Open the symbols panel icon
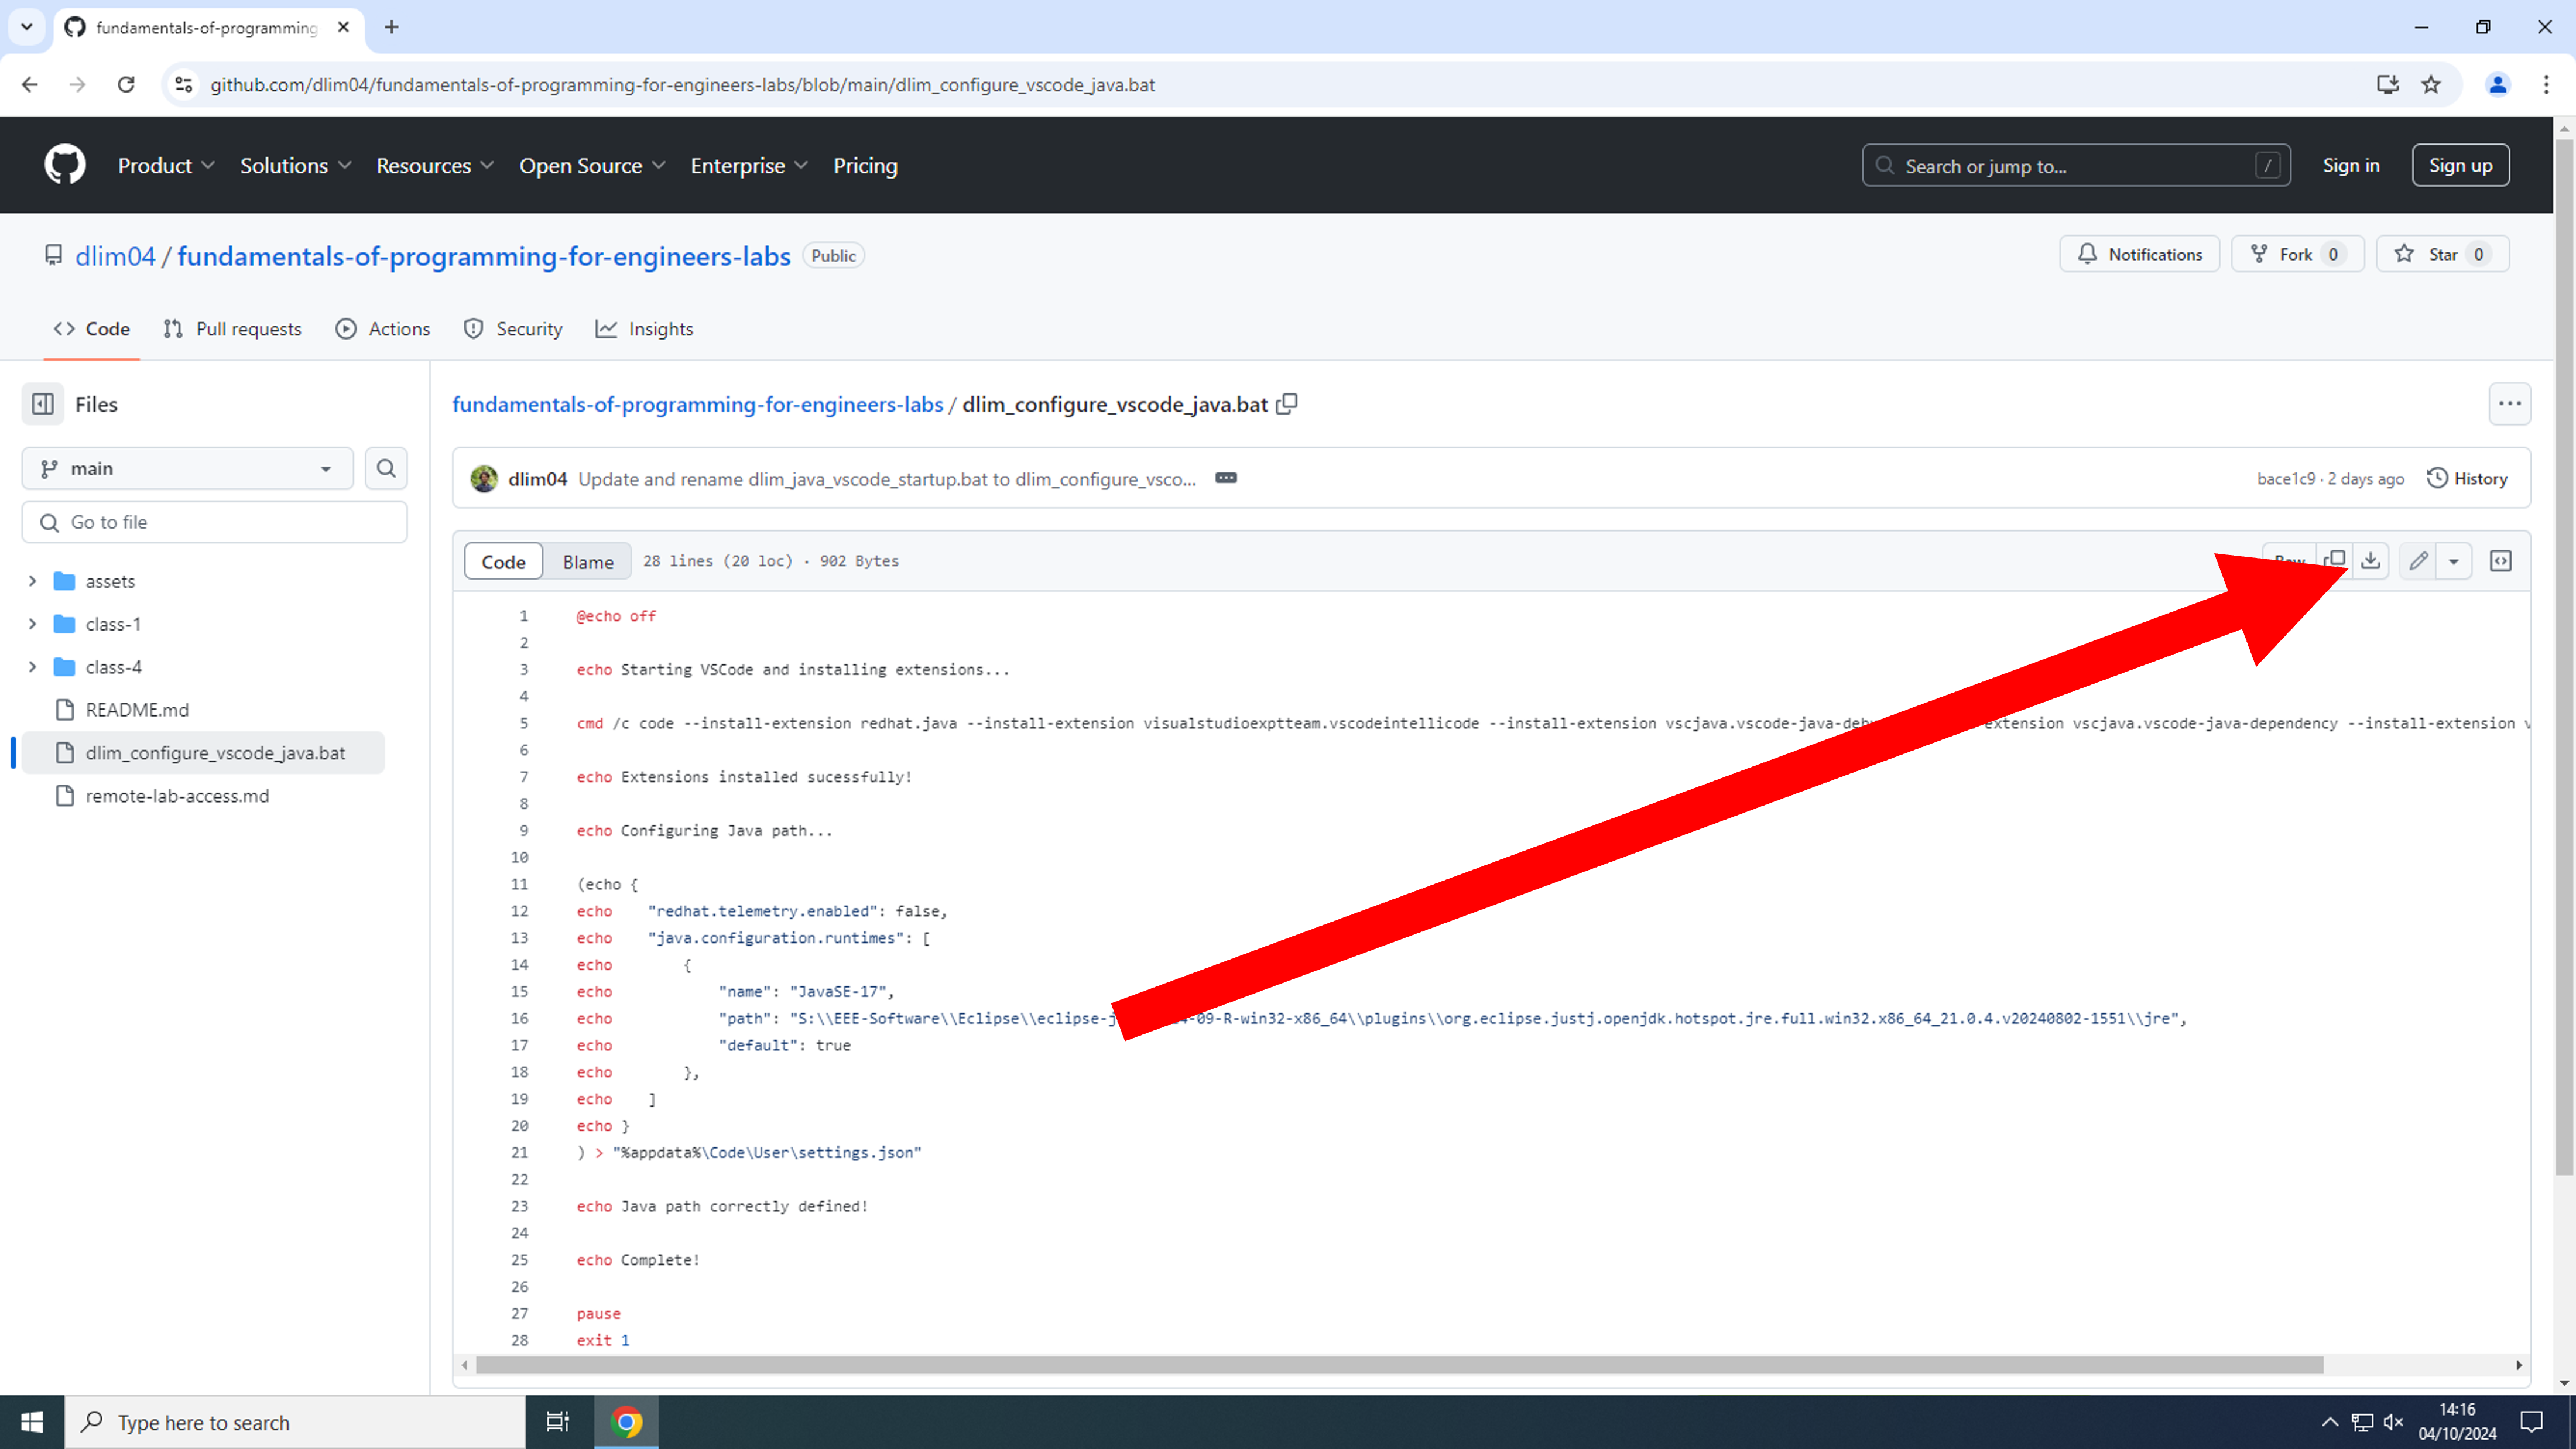The image size is (2576, 1449). (x=2501, y=561)
